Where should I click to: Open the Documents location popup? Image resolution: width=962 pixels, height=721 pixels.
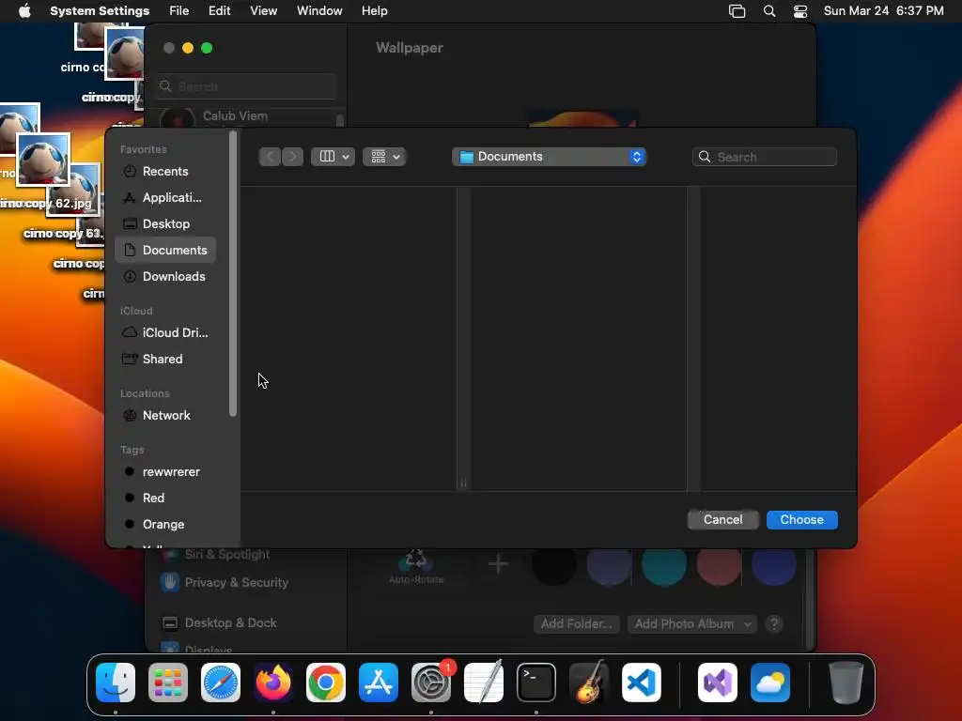point(549,157)
